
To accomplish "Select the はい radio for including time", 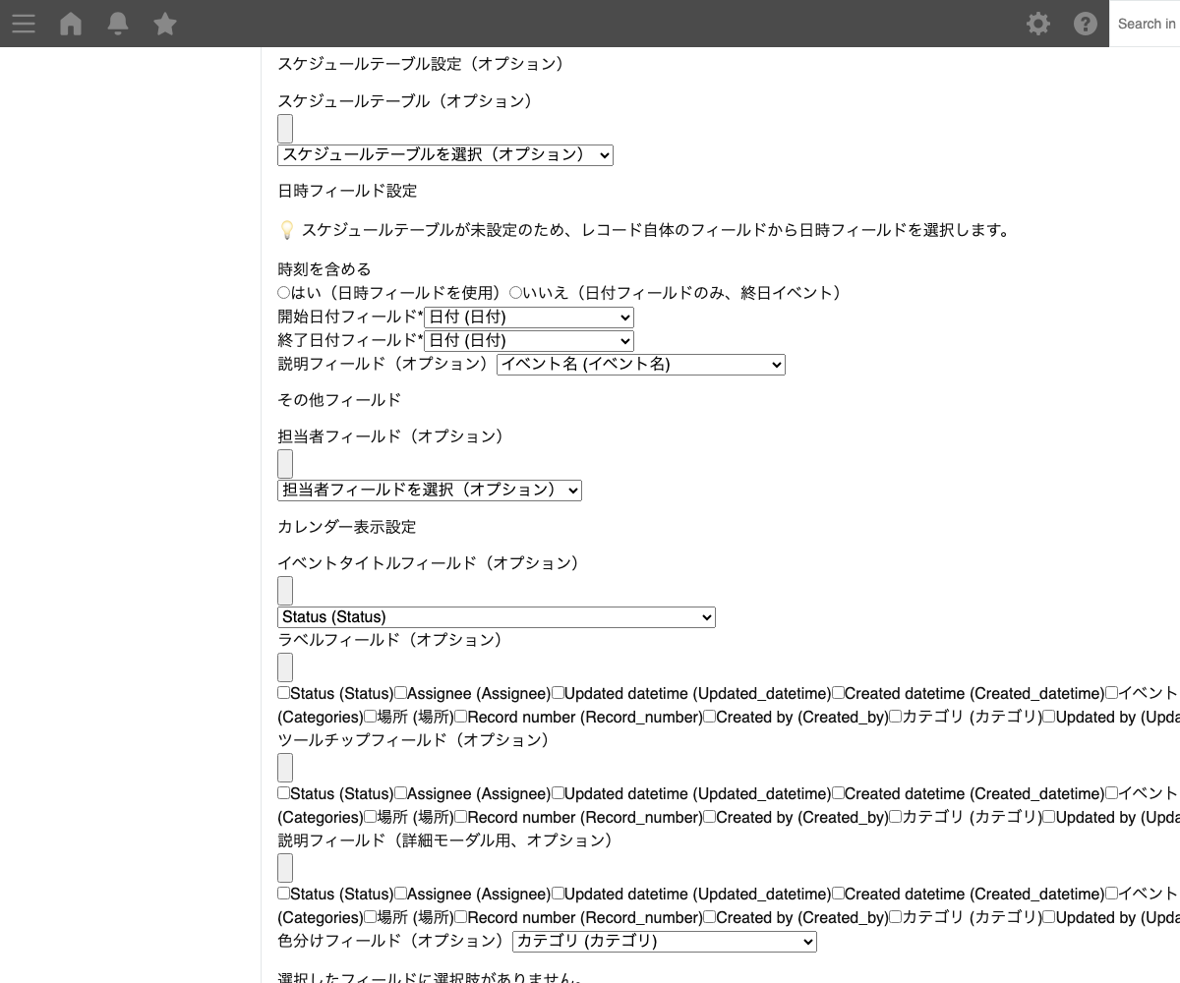I will [x=284, y=293].
